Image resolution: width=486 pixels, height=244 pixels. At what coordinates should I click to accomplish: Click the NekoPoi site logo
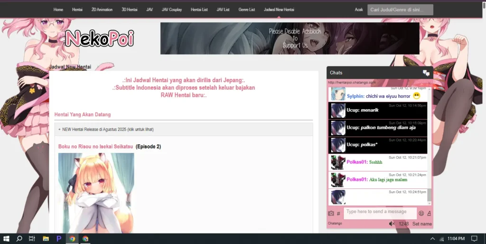[x=99, y=38]
